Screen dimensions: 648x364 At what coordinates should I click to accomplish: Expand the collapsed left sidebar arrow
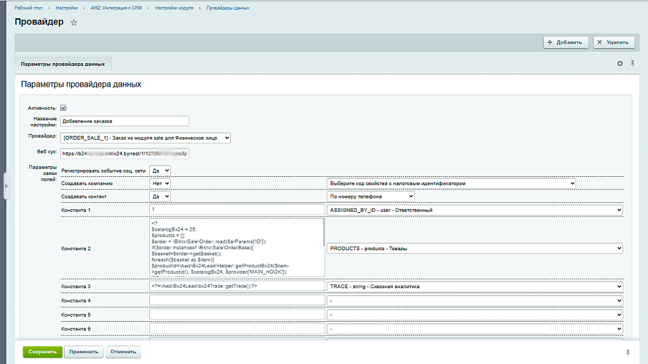pos(6,187)
